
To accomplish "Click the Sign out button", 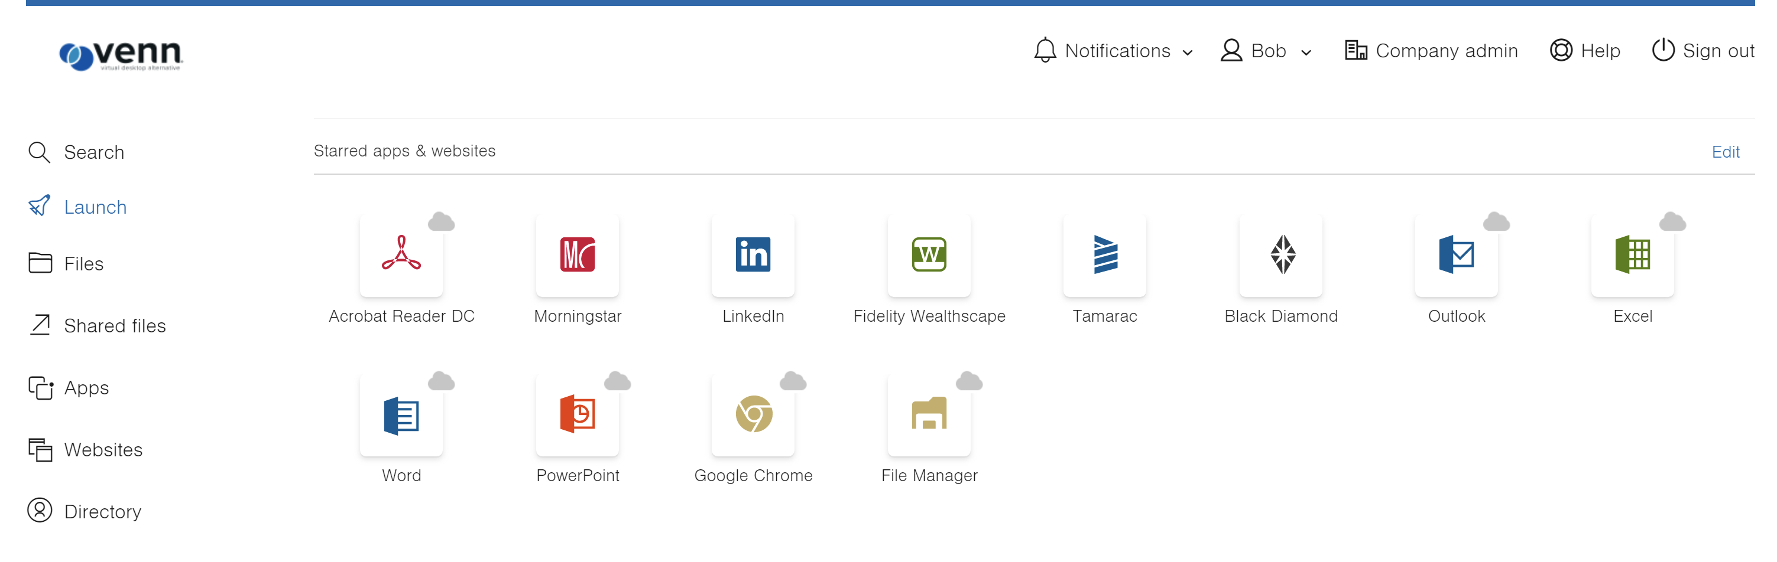I will [x=1703, y=51].
